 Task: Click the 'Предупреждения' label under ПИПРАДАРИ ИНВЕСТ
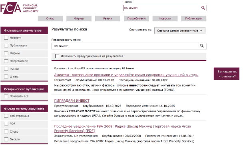coord(66,106)
